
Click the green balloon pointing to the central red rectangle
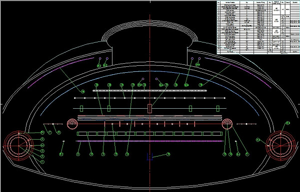pos(166,85)
